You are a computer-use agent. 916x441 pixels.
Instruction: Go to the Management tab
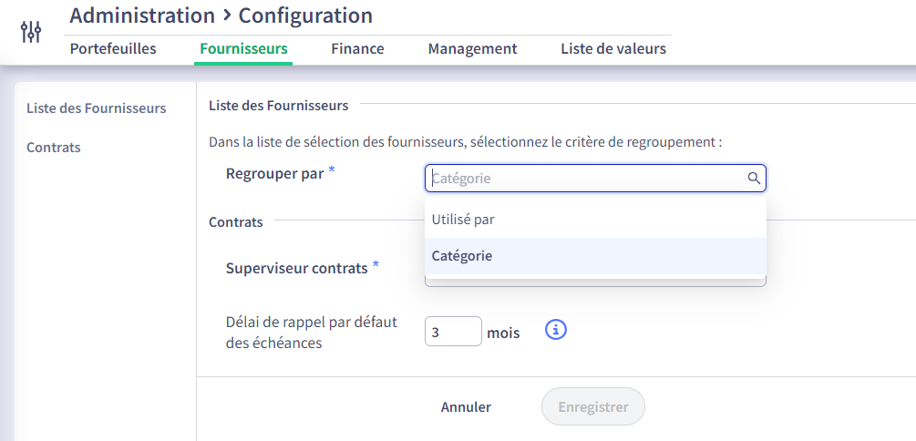pos(473,48)
